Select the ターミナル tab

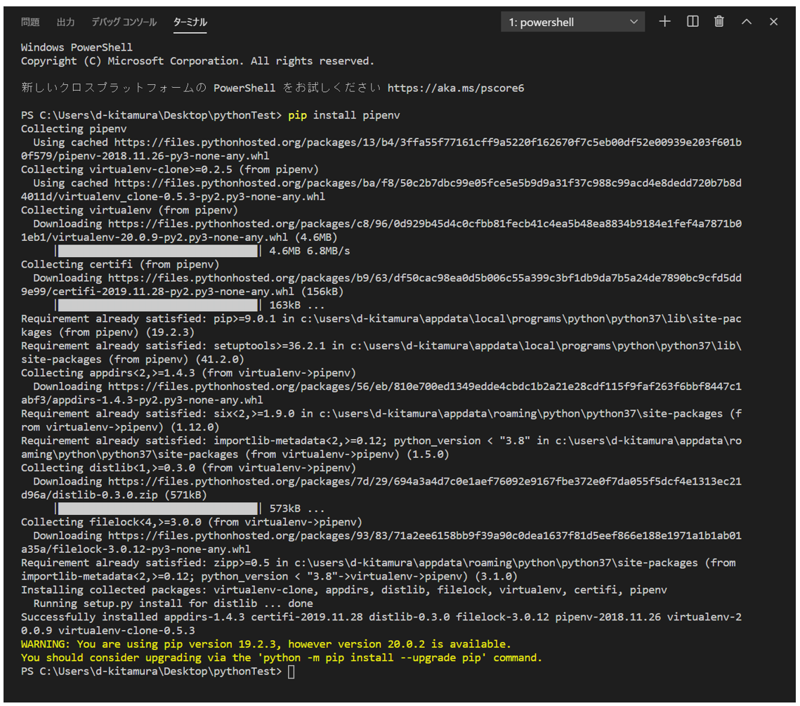click(190, 22)
